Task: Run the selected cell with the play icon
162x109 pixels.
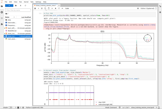Action: coord(53,9)
